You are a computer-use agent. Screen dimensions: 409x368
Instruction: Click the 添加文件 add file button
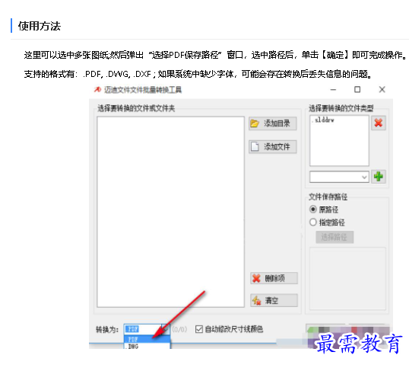273,146
